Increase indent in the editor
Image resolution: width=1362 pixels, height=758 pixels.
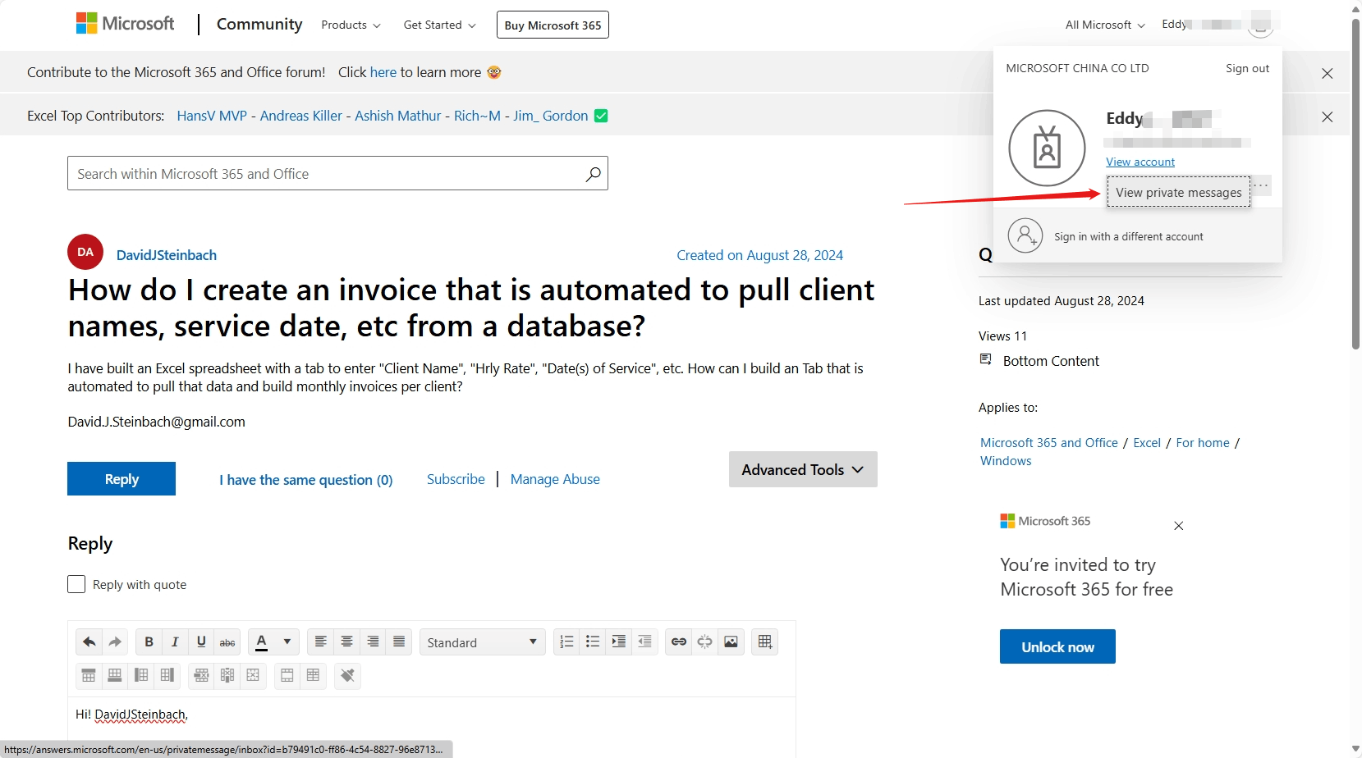(x=619, y=642)
